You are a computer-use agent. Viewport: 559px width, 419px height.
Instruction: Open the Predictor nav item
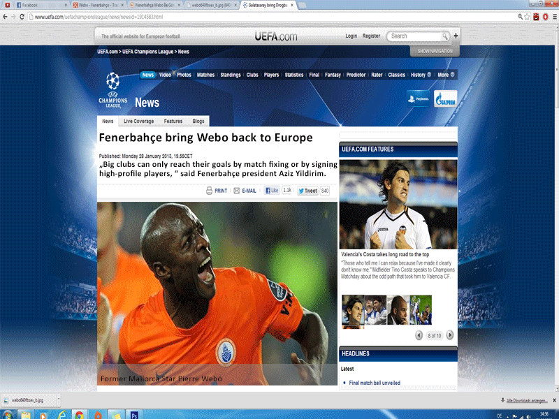(x=356, y=75)
